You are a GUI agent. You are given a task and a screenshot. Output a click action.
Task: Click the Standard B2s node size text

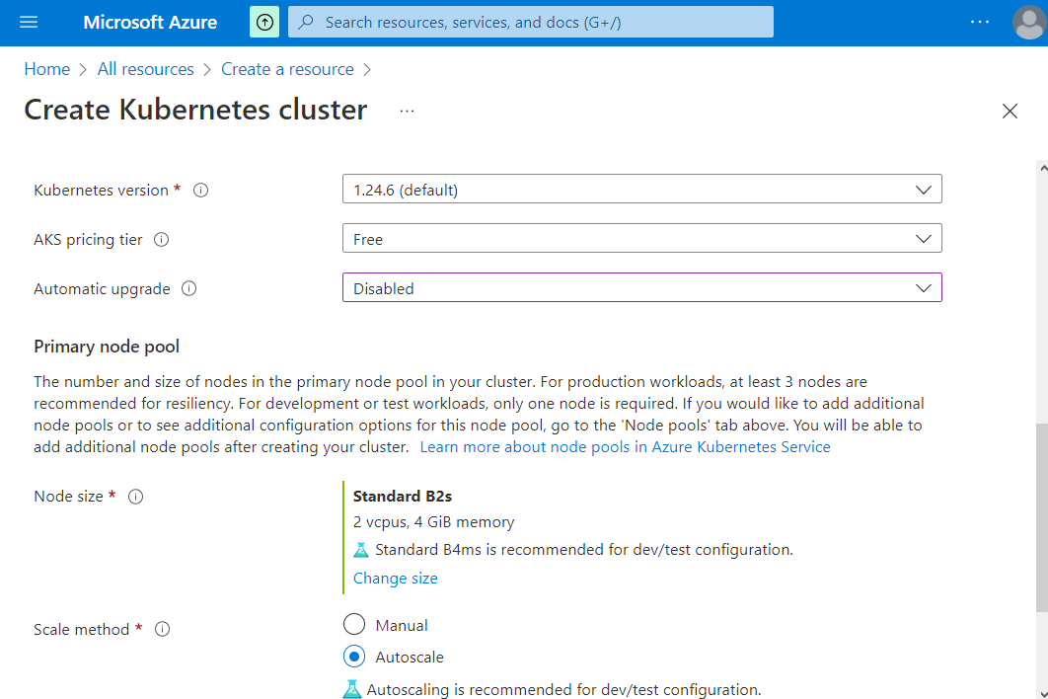tap(403, 497)
